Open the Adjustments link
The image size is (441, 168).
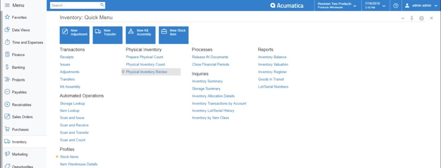click(69, 72)
